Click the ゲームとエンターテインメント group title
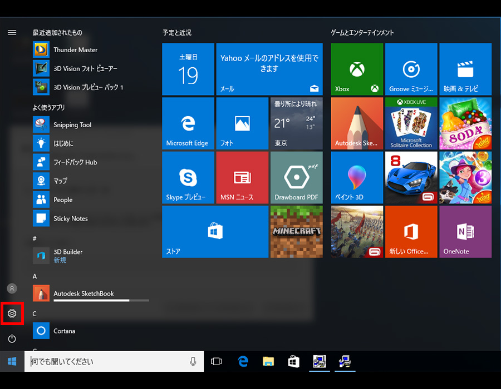 (362, 33)
